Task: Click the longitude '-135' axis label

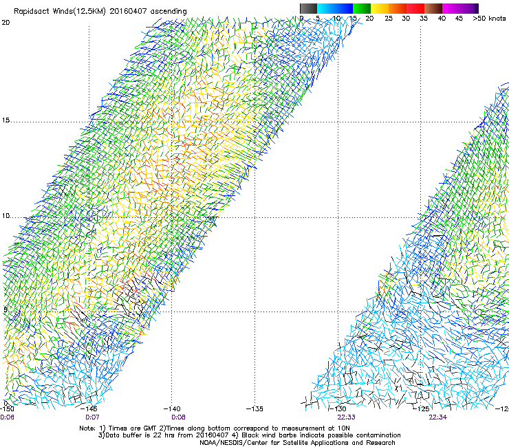Action: click(254, 409)
